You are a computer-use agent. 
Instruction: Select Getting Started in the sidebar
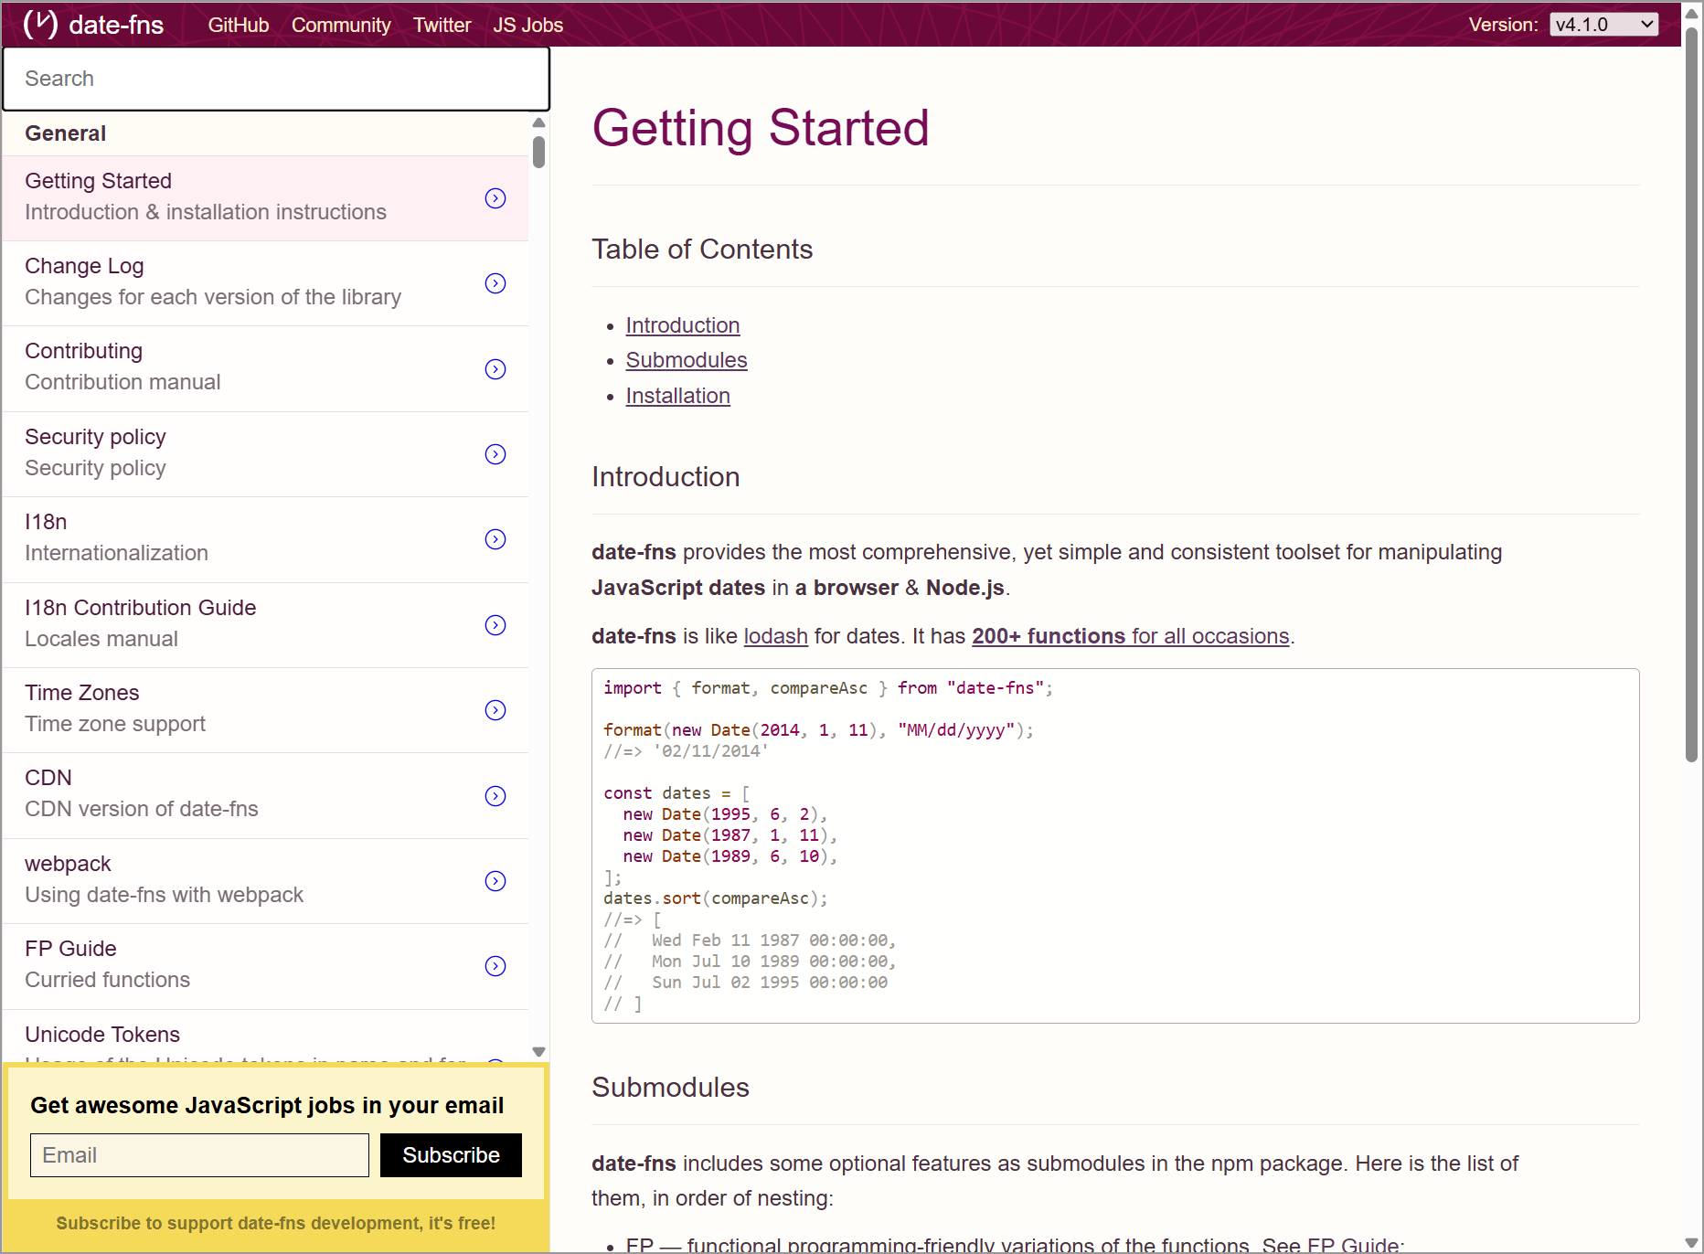click(265, 198)
